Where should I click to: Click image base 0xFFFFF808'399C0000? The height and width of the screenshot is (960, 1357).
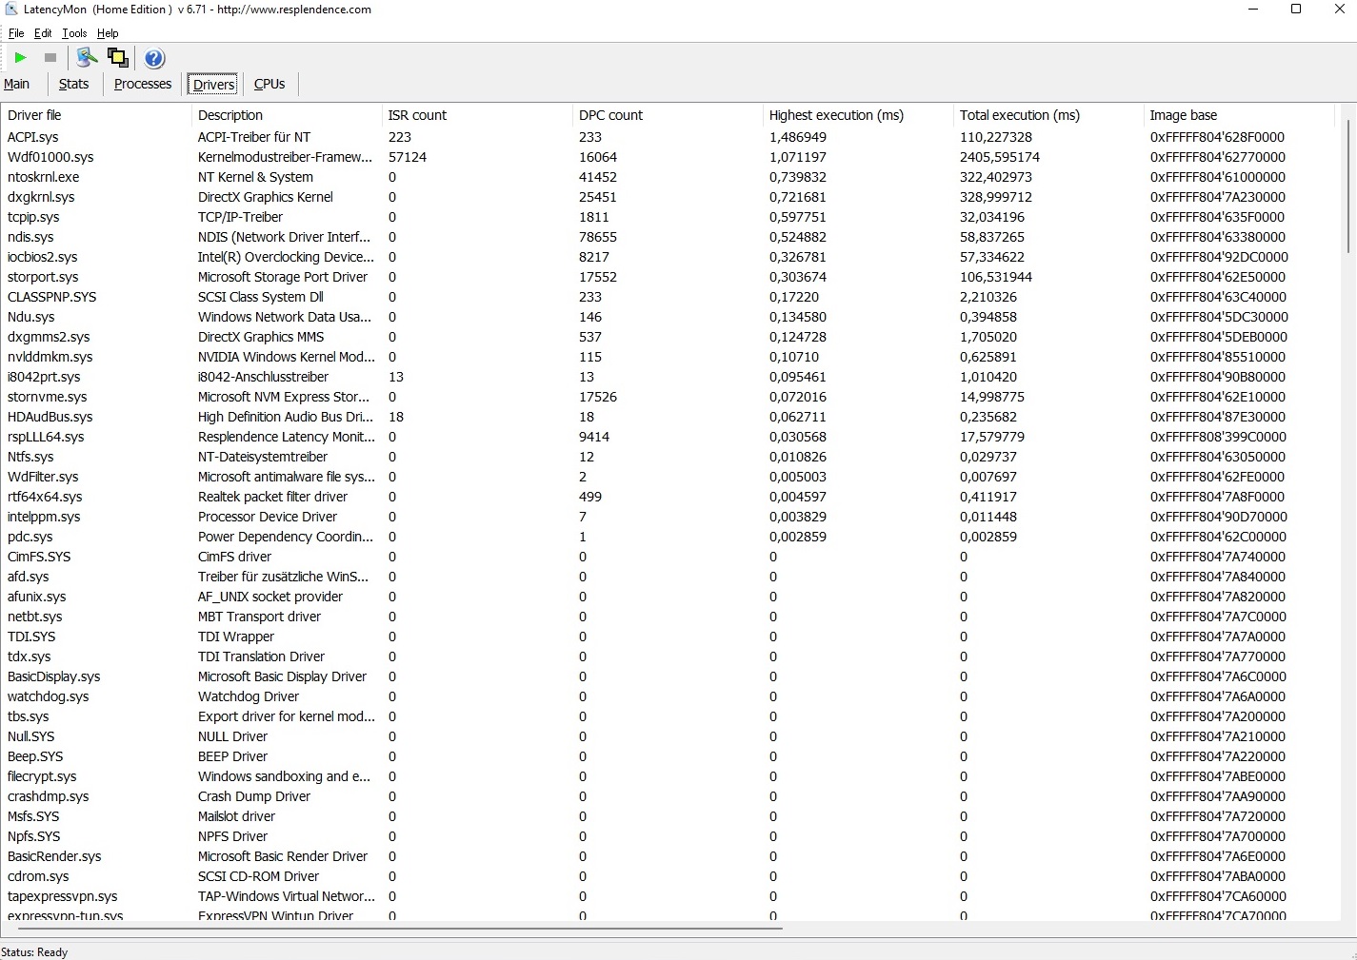[x=1218, y=437]
